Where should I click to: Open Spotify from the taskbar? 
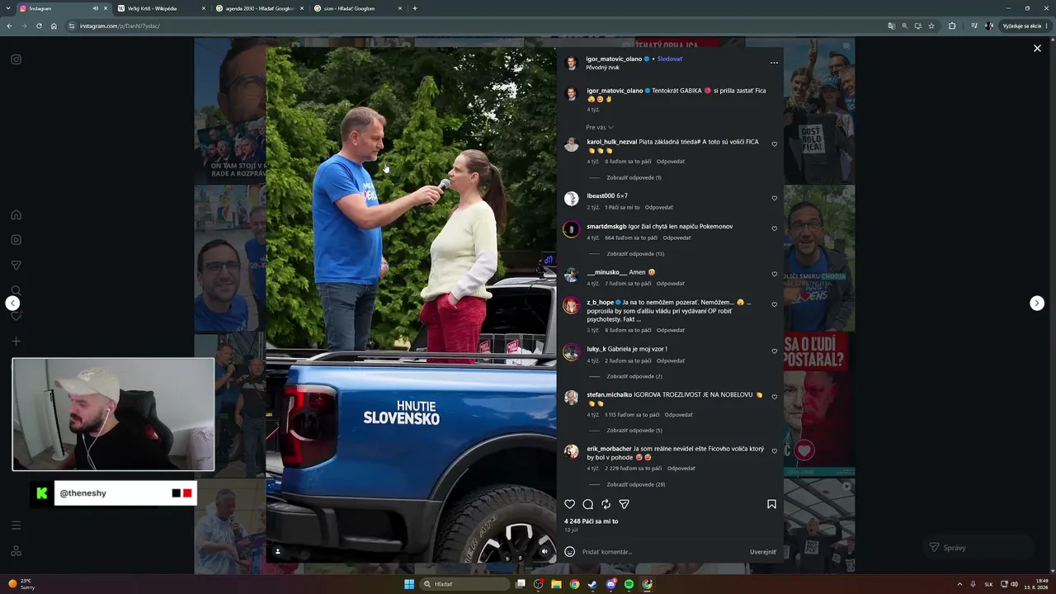629,584
